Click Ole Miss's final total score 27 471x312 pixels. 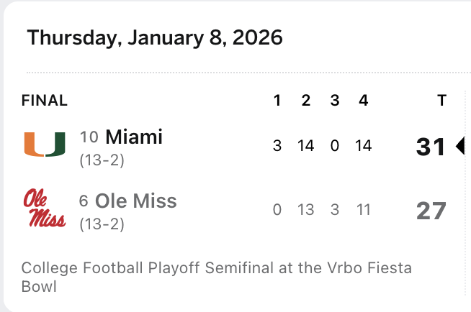pos(431,211)
